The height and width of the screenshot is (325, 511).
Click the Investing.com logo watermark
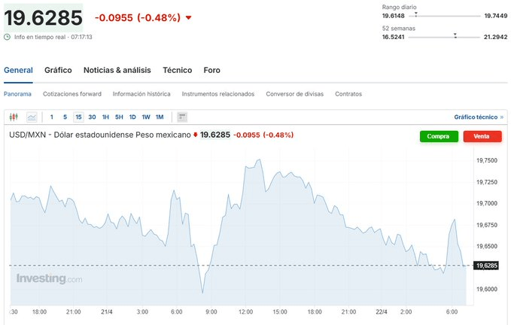(x=50, y=279)
